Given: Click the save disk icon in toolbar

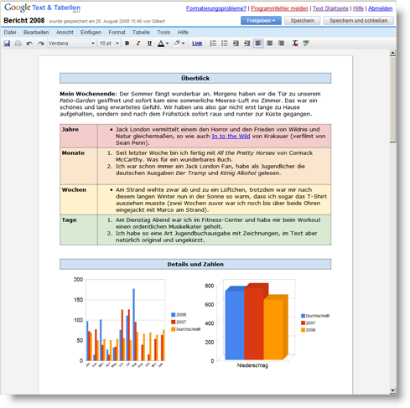Looking at the screenshot, I should pyautogui.click(x=7, y=44).
